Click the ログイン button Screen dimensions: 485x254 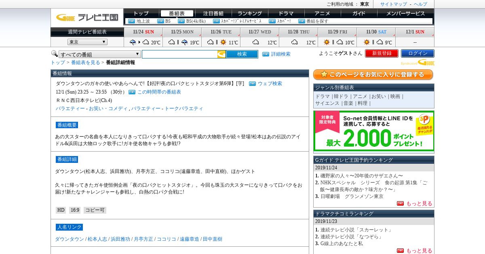pos(418,53)
